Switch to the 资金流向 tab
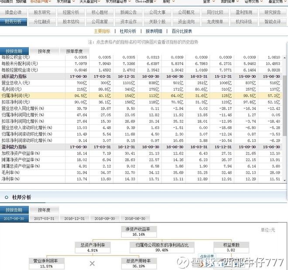This screenshot has width=288, height=270. [186, 22]
